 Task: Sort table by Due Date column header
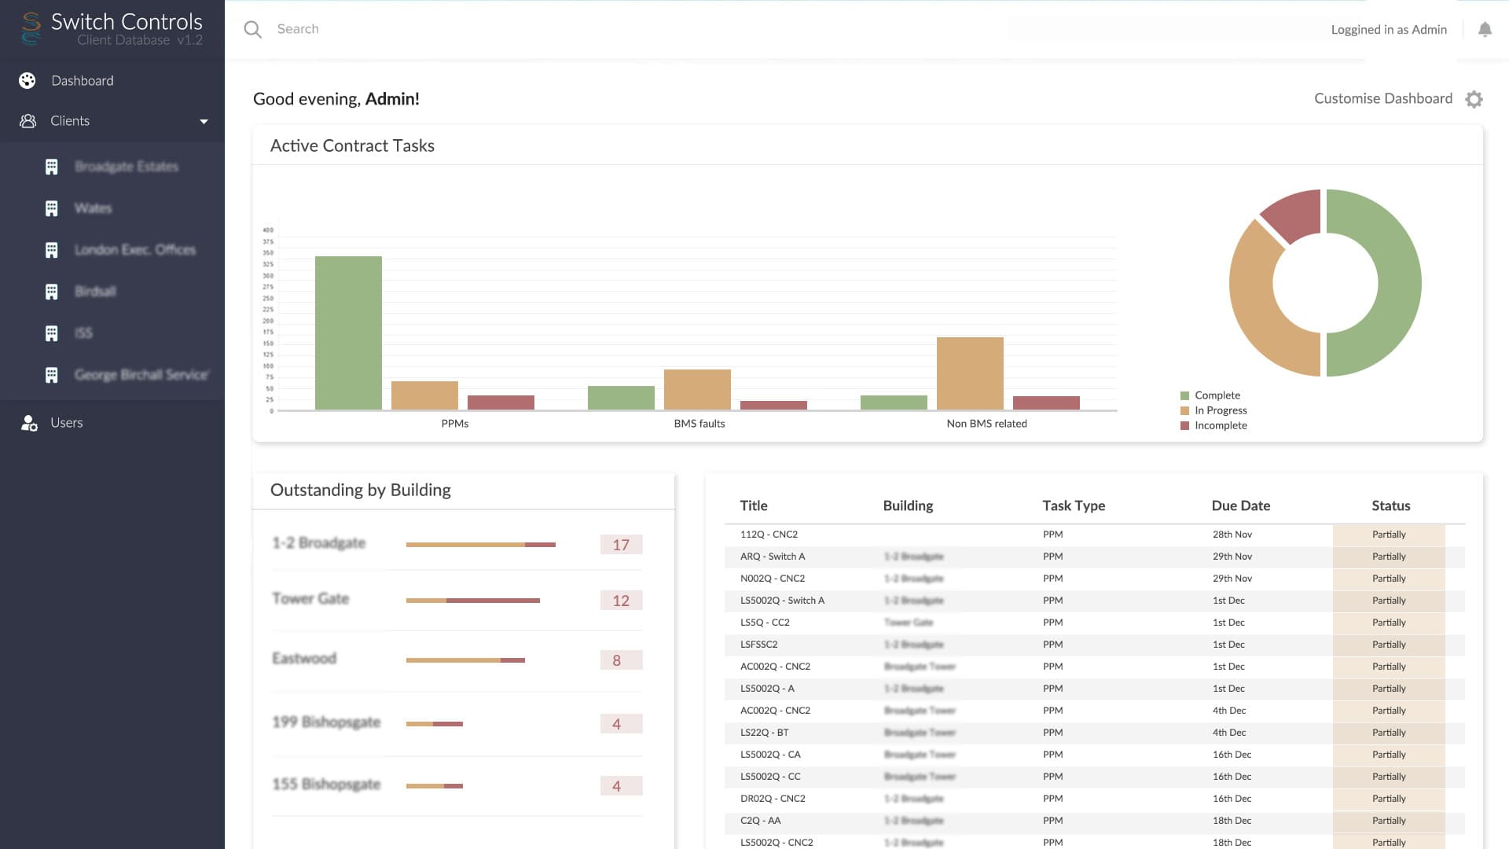(x=1240, y=505)
